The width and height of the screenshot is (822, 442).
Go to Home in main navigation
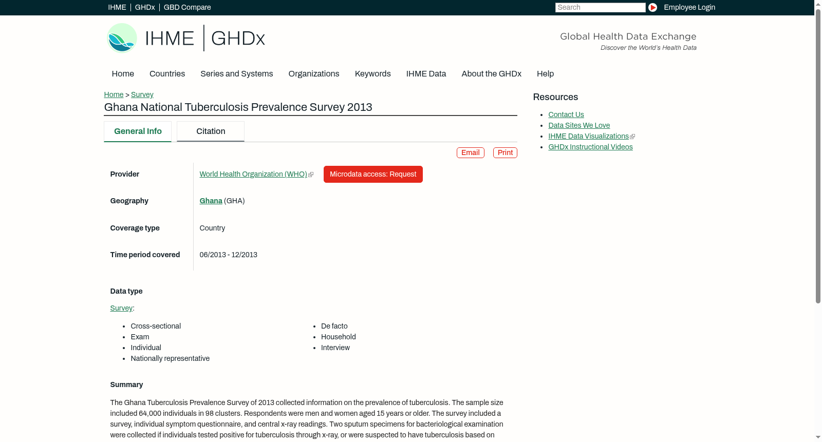123,73
